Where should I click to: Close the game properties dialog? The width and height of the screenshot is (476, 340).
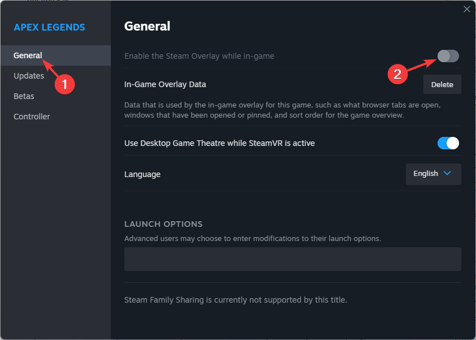[466, 9]
